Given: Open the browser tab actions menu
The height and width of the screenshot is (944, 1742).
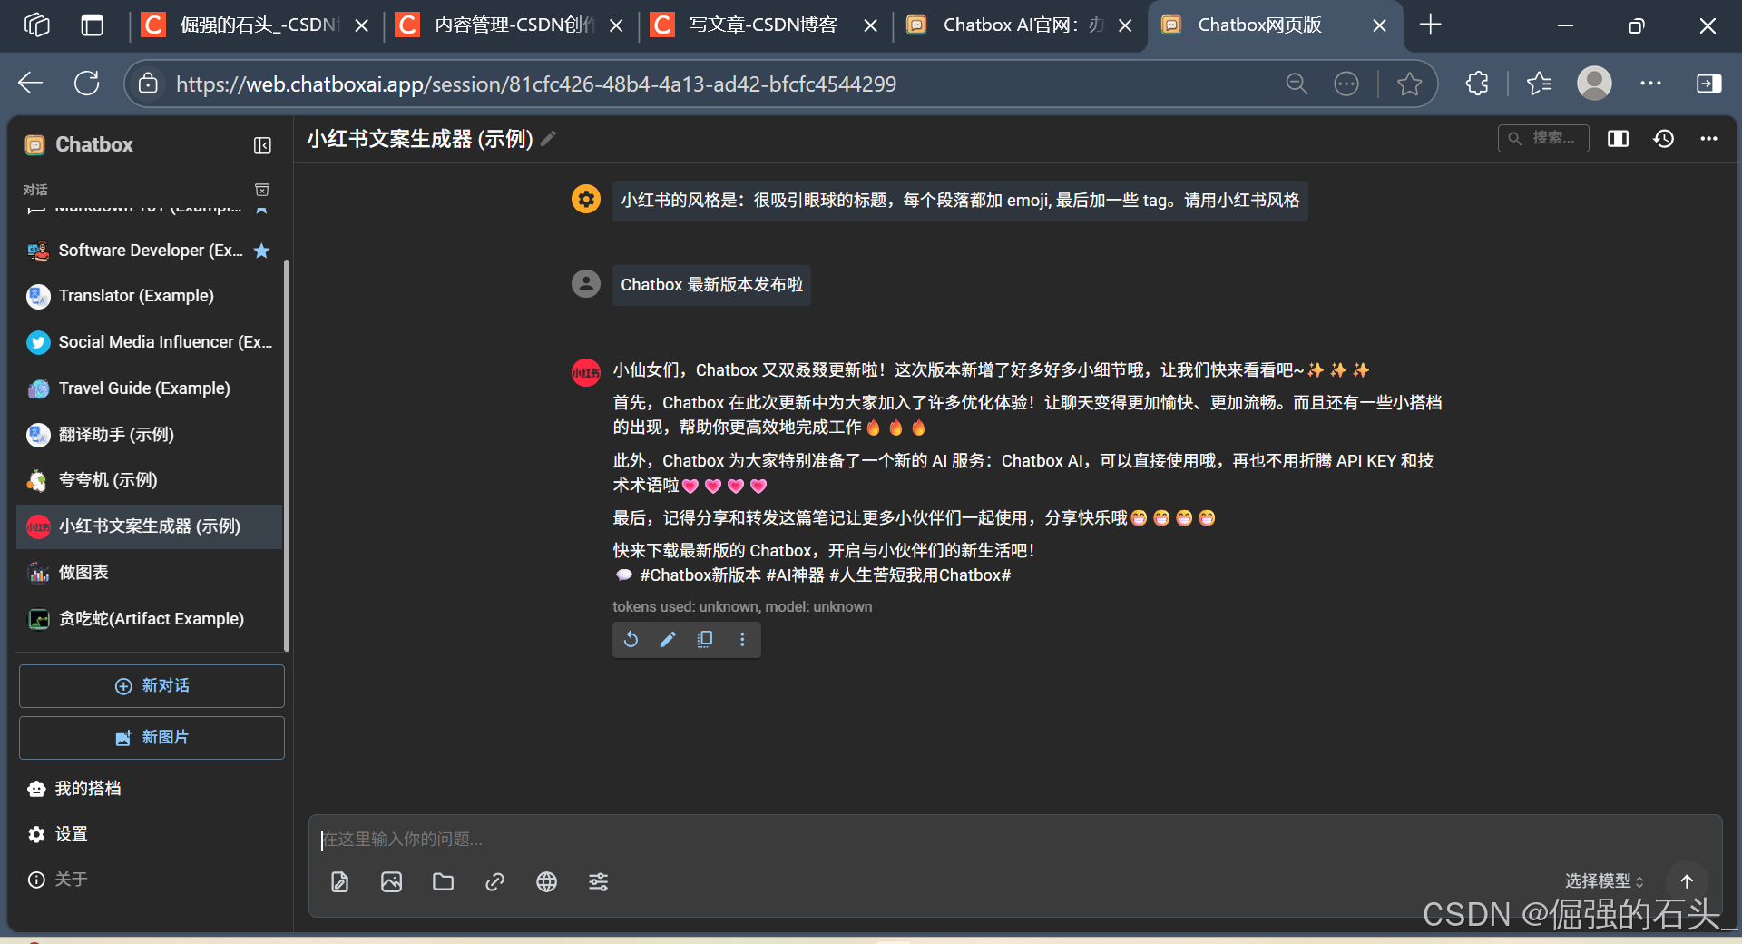Looking at the screenshot, I should point(93,25).
